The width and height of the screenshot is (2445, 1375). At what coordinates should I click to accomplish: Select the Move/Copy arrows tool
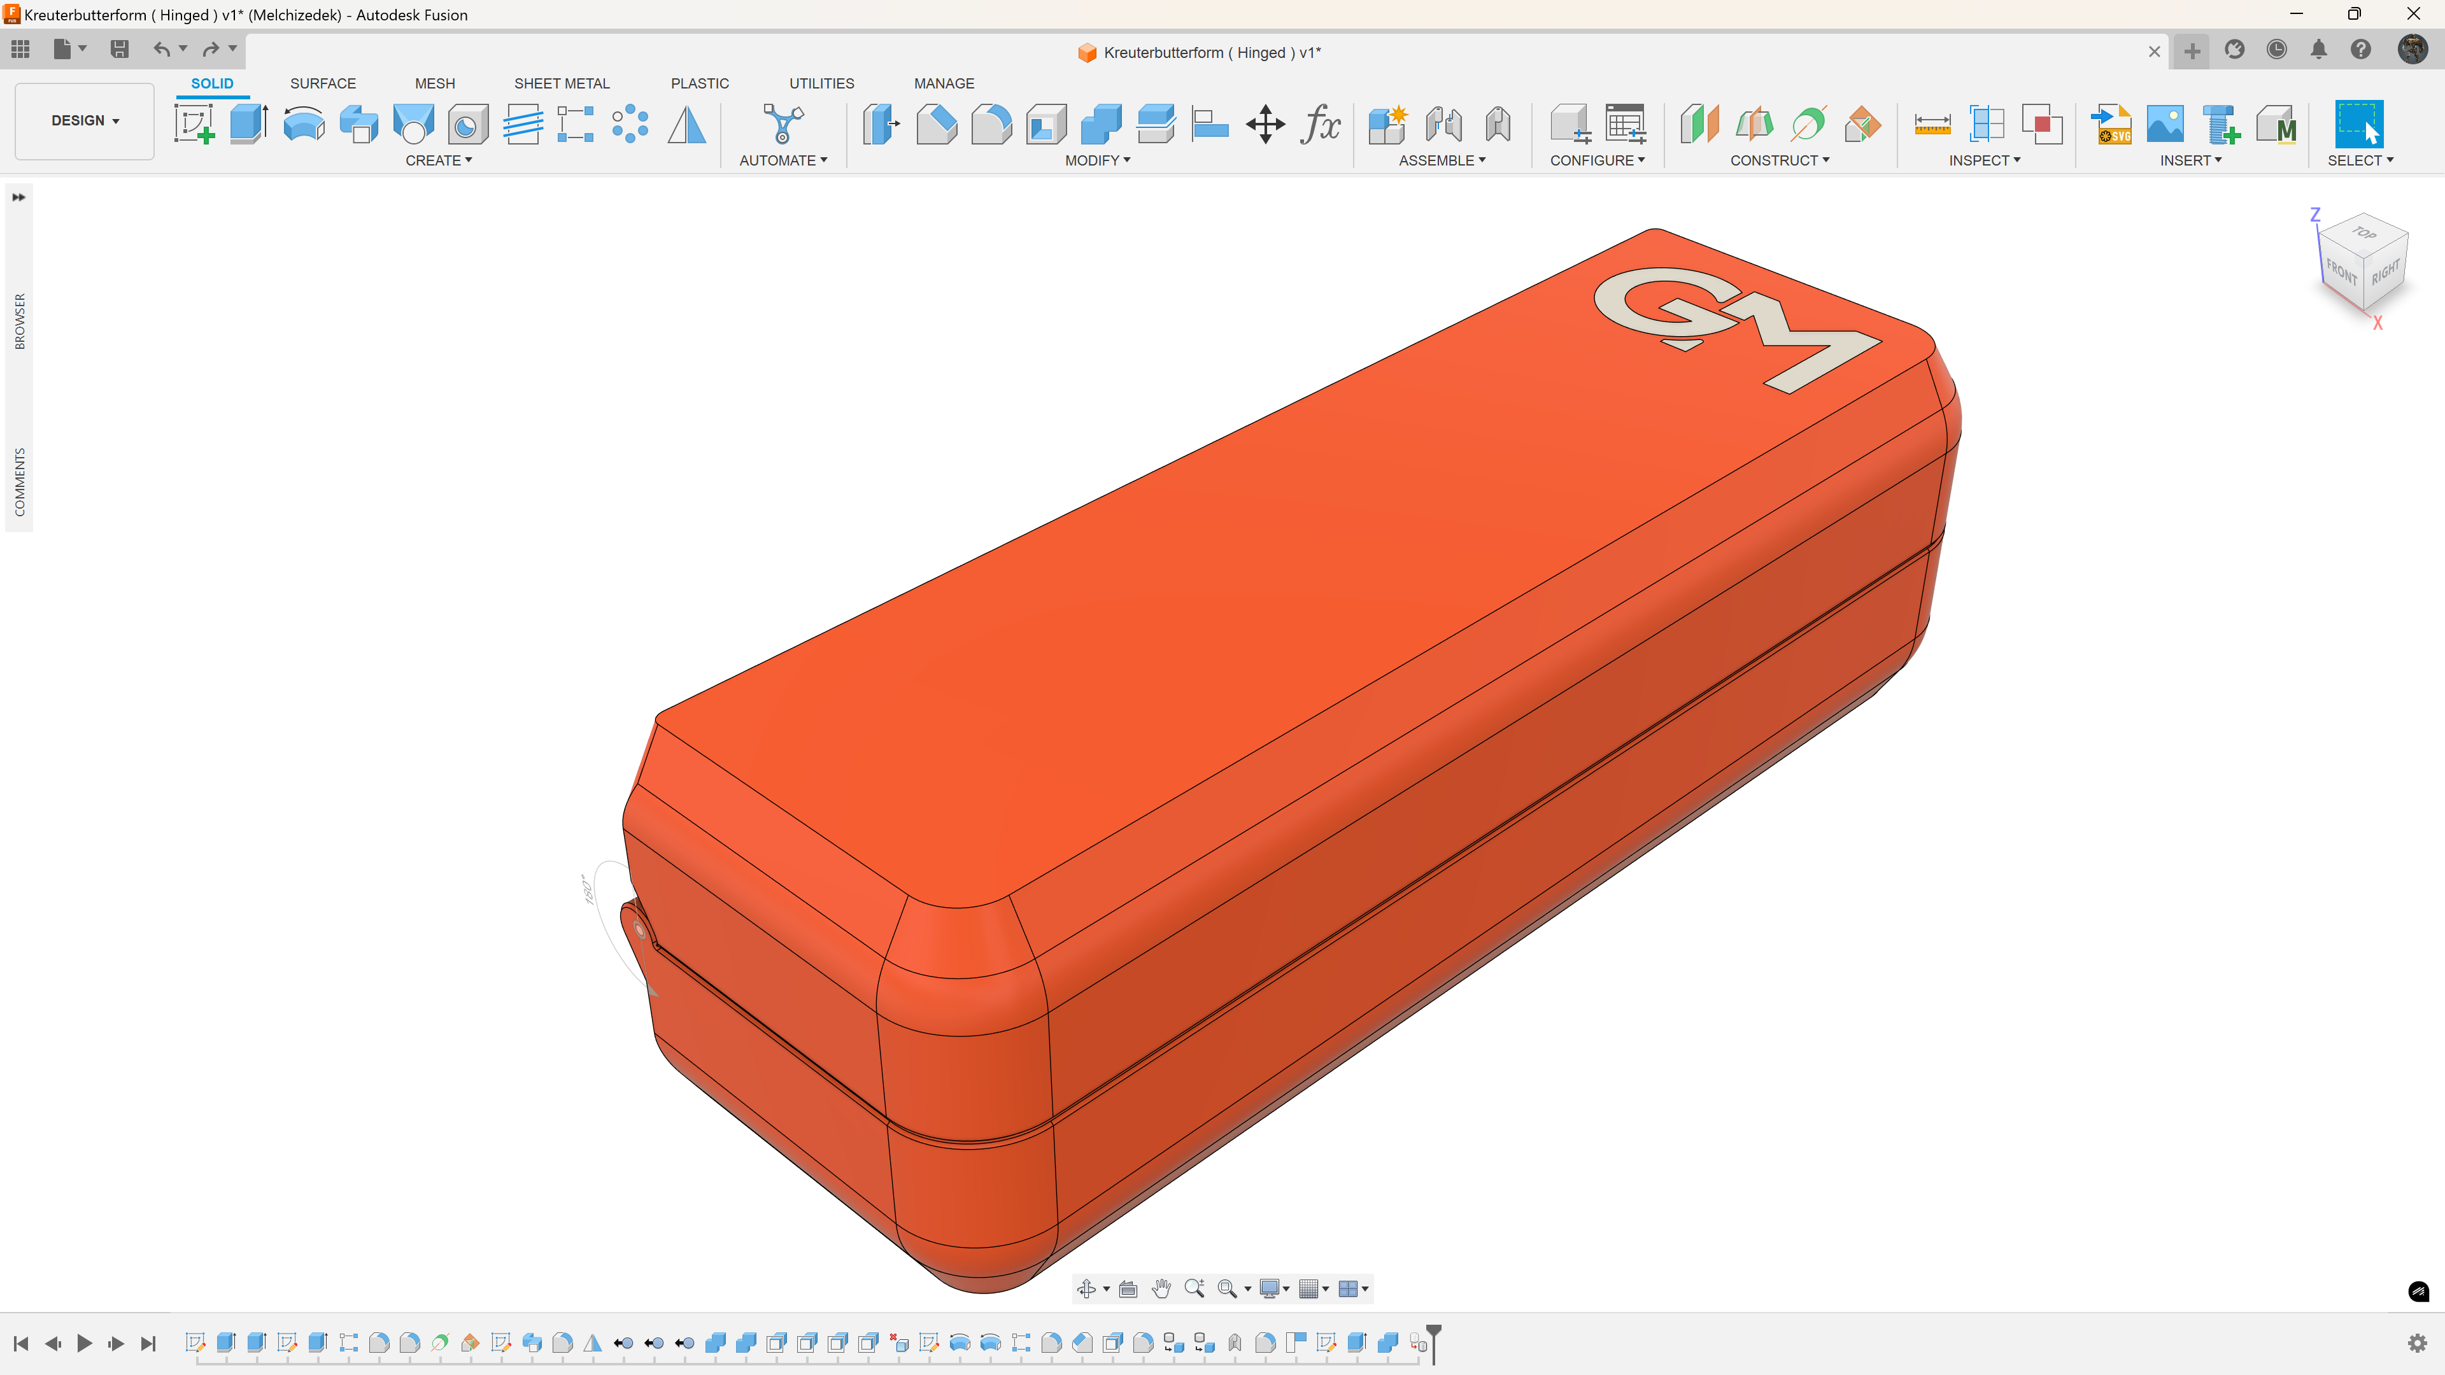tap(1265, 124)
